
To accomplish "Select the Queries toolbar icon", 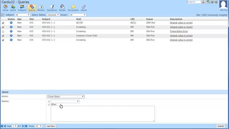I will point(32,8).
